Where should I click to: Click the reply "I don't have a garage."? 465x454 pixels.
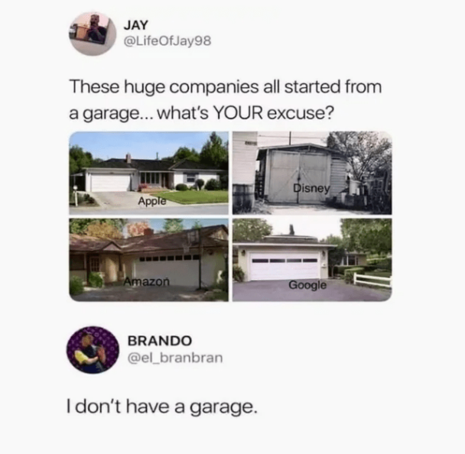click(x=162, y=407)
